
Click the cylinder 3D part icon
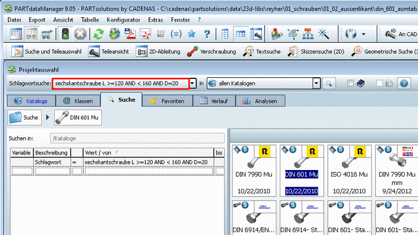[351, 34]
